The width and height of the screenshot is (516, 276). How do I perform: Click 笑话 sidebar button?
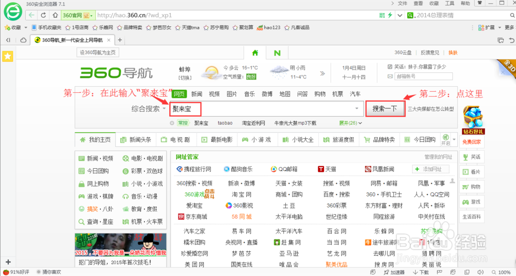(472, 157)
